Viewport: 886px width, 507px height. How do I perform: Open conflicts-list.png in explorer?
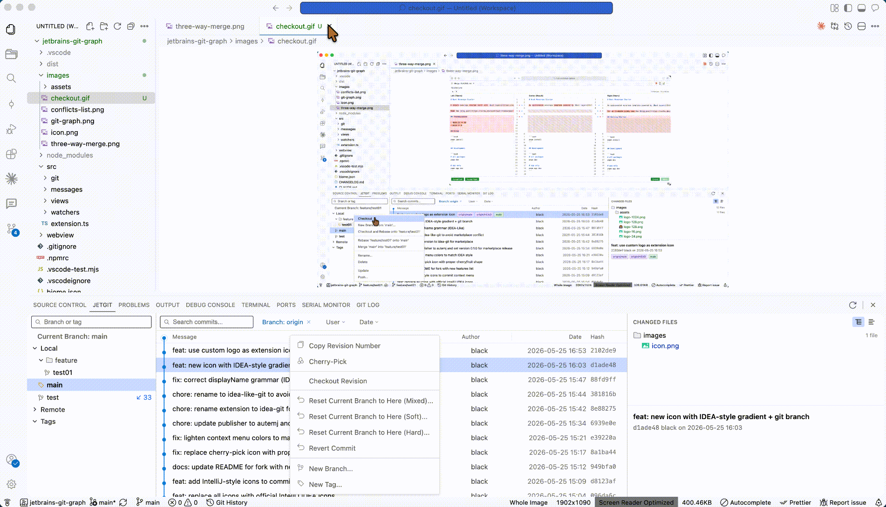pos(77,110)
